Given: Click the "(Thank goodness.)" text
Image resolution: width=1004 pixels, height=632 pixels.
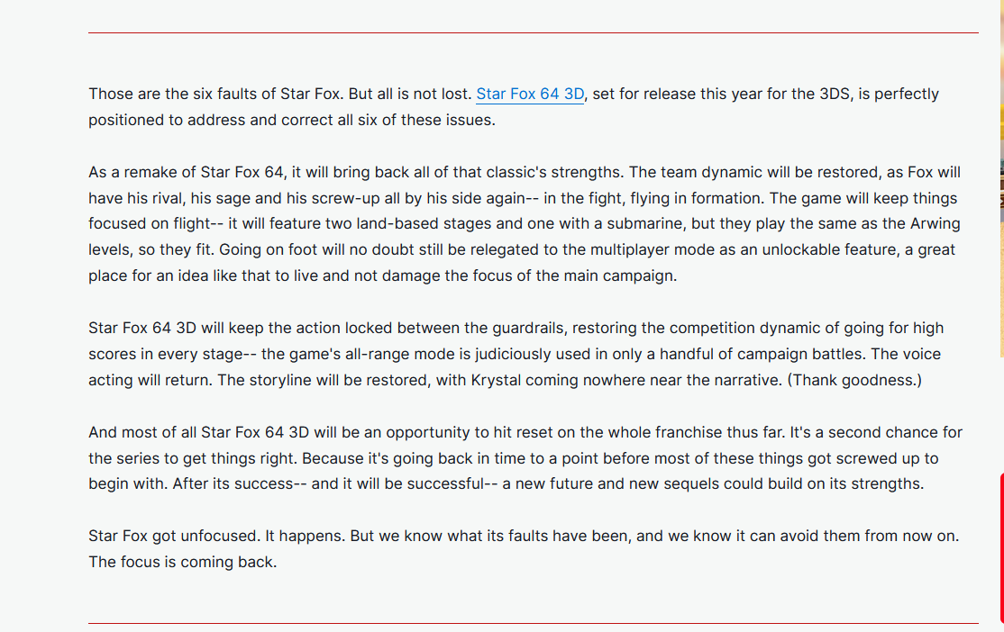Looking at the screenshot, I should [854, 380].
